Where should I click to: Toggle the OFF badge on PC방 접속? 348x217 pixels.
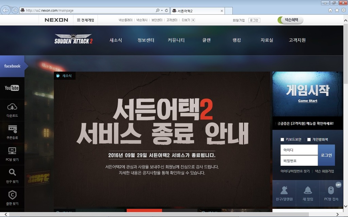coord(338,185)
